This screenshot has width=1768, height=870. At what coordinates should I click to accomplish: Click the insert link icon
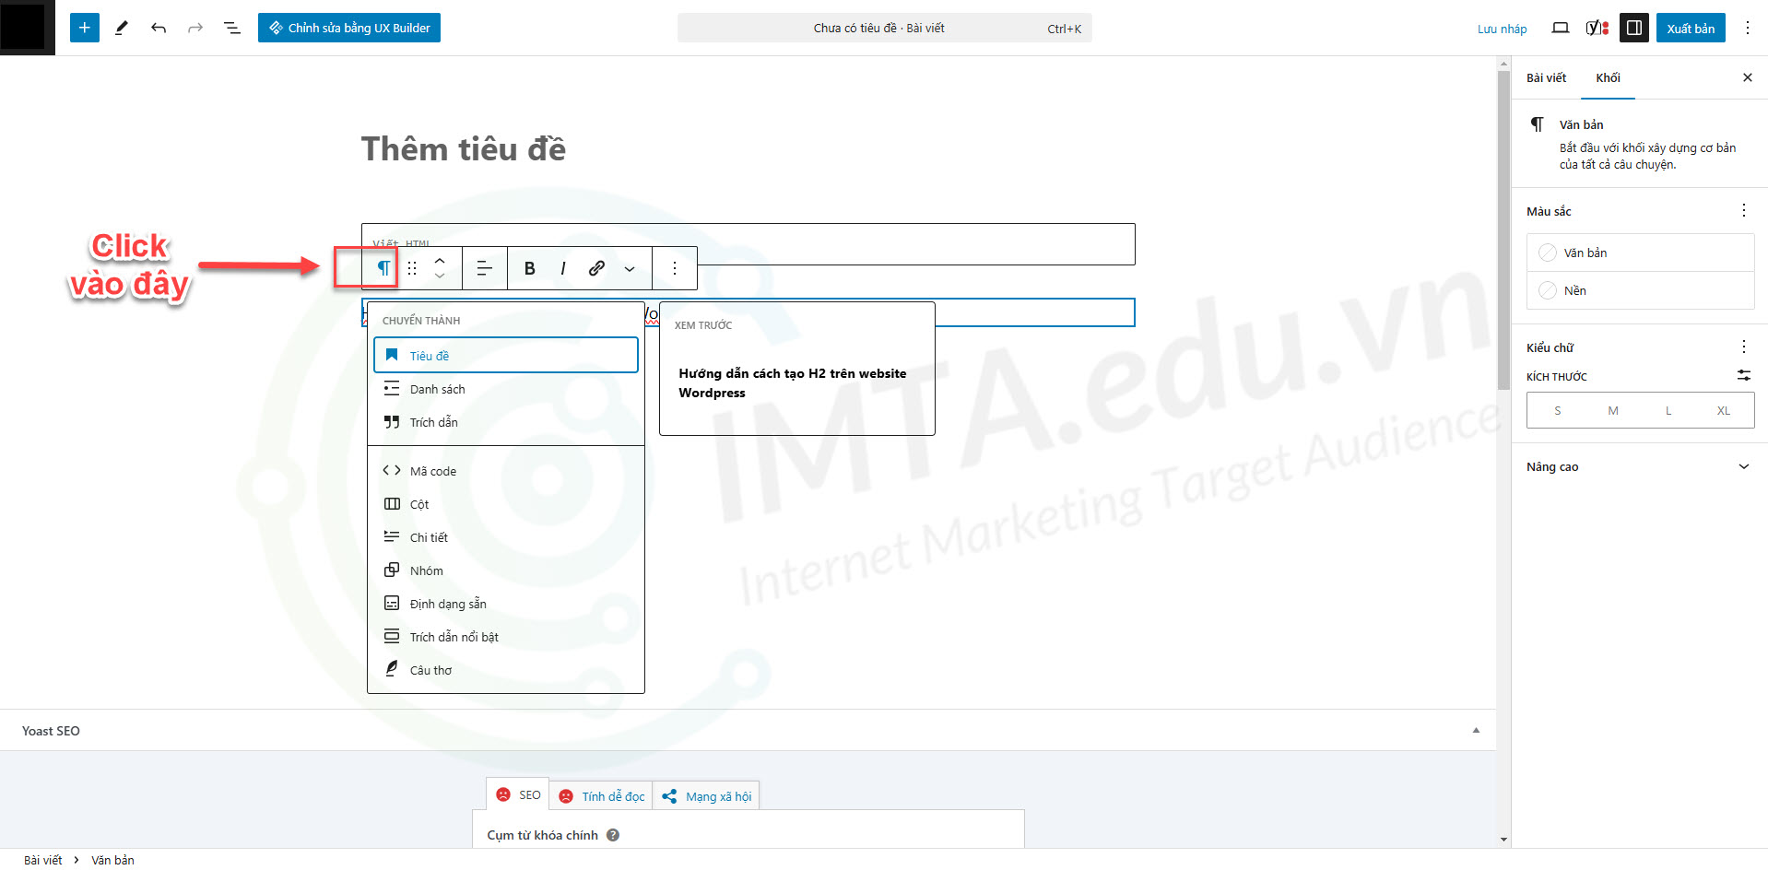click(x=596, y=268)
